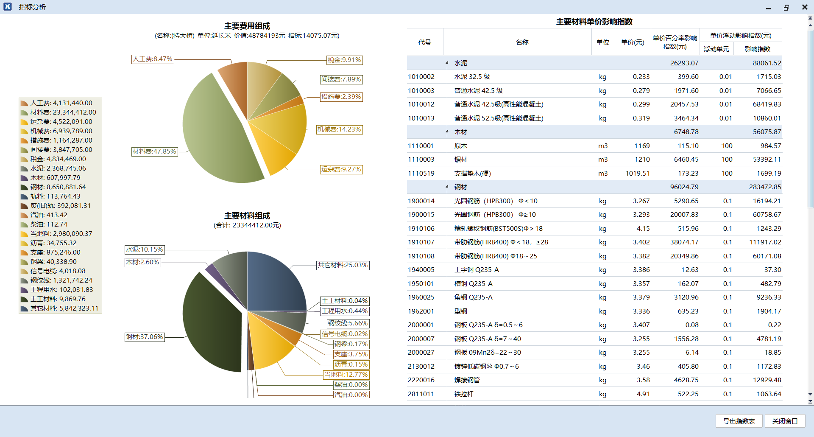This screenshot has width=814, height=437.
Task: Click the 运杂费:9.27% pie label
Action: (341, 169)
